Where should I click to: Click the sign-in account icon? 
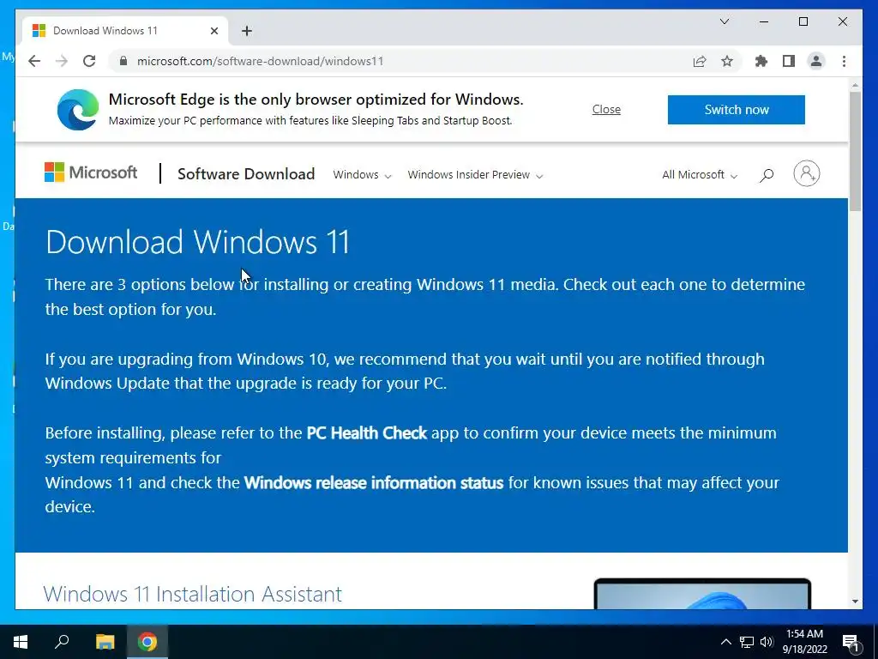coord(806,173)
